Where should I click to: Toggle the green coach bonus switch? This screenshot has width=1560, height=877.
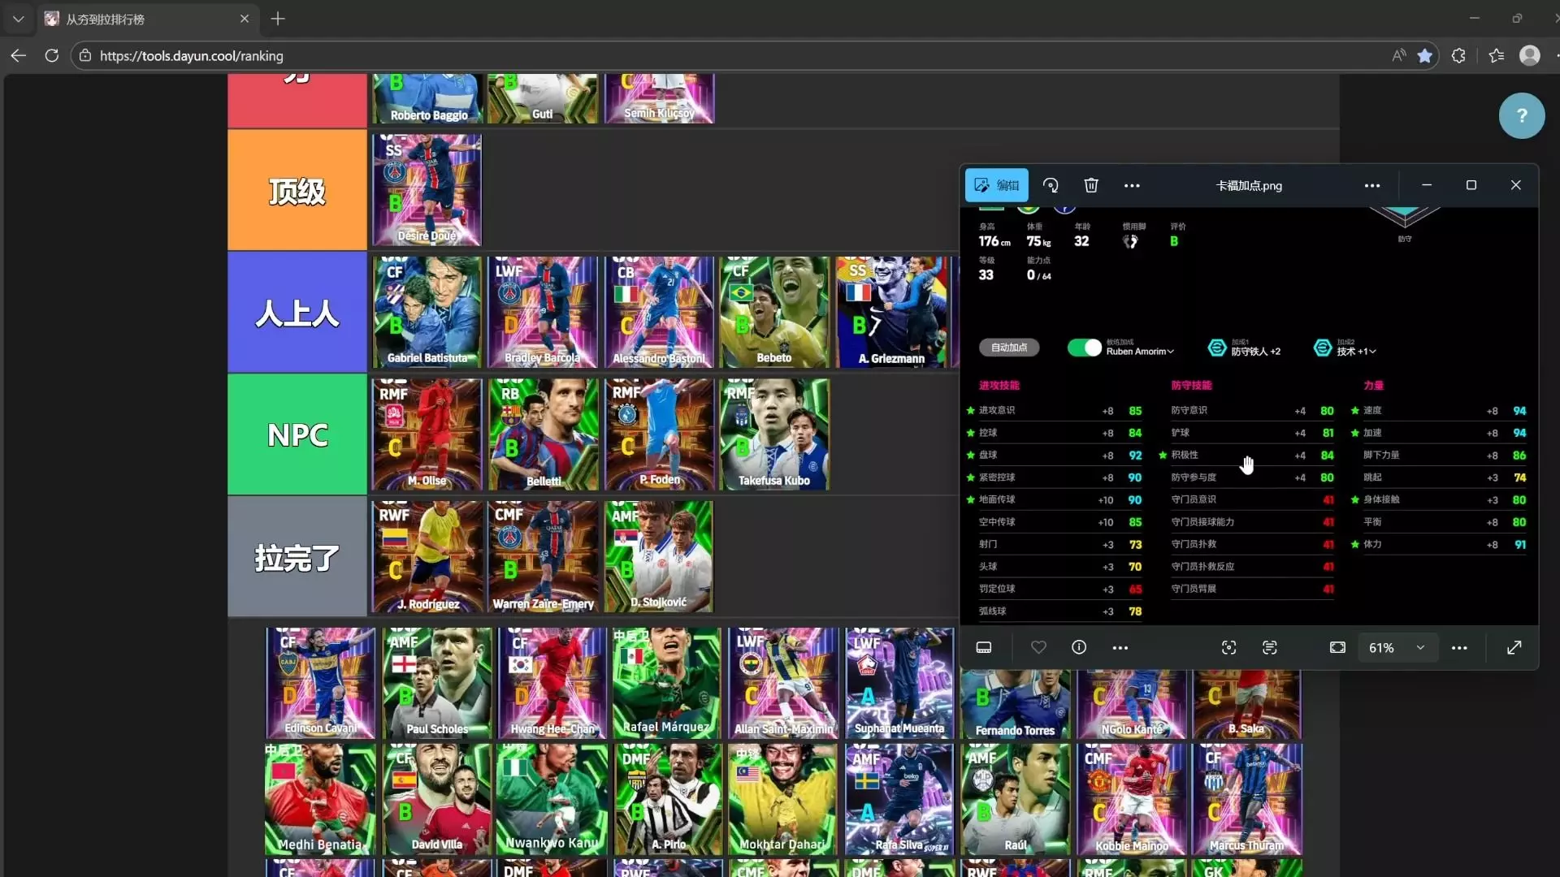pos(1084,348)
